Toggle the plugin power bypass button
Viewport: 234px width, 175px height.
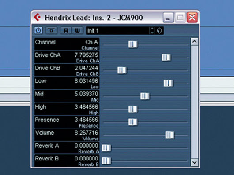pos(38,31)
